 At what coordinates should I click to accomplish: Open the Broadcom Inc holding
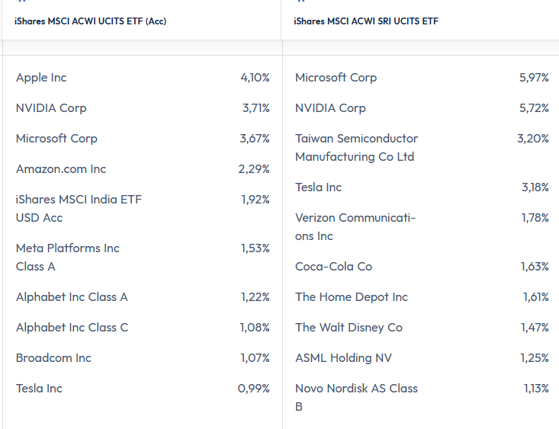click(x=53, y=358)
